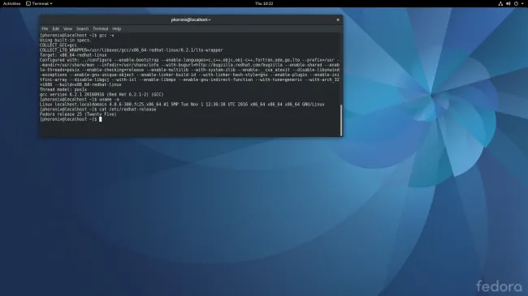The image size is (528, 296).
Task: Click the terminal's vertical scrollbar
Action: (341, 120)
